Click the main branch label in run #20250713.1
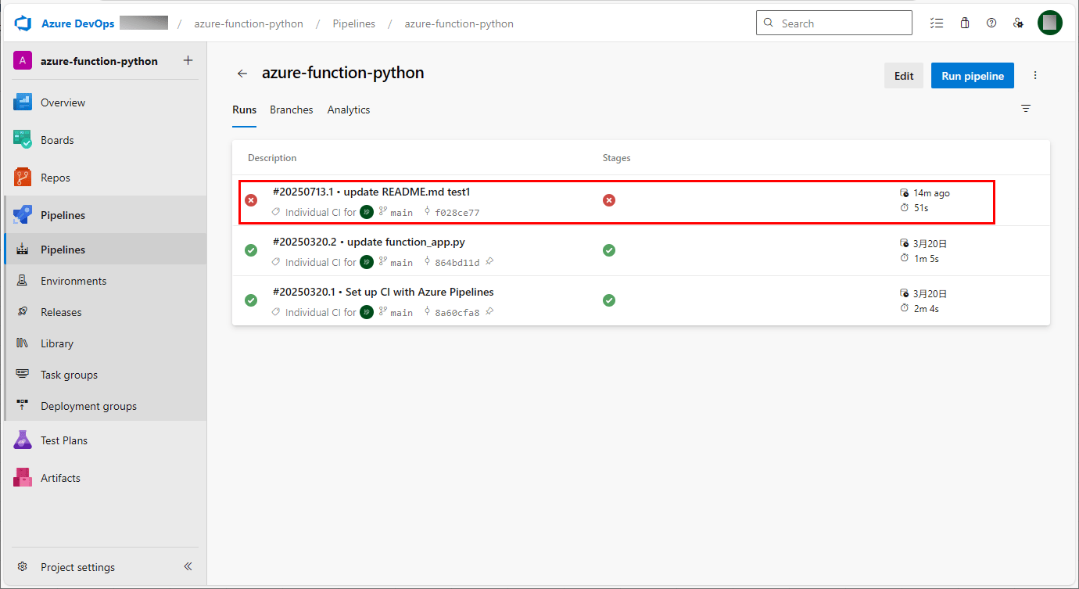The width and height of the screenshot is (1079, 589). coord(401,213)
